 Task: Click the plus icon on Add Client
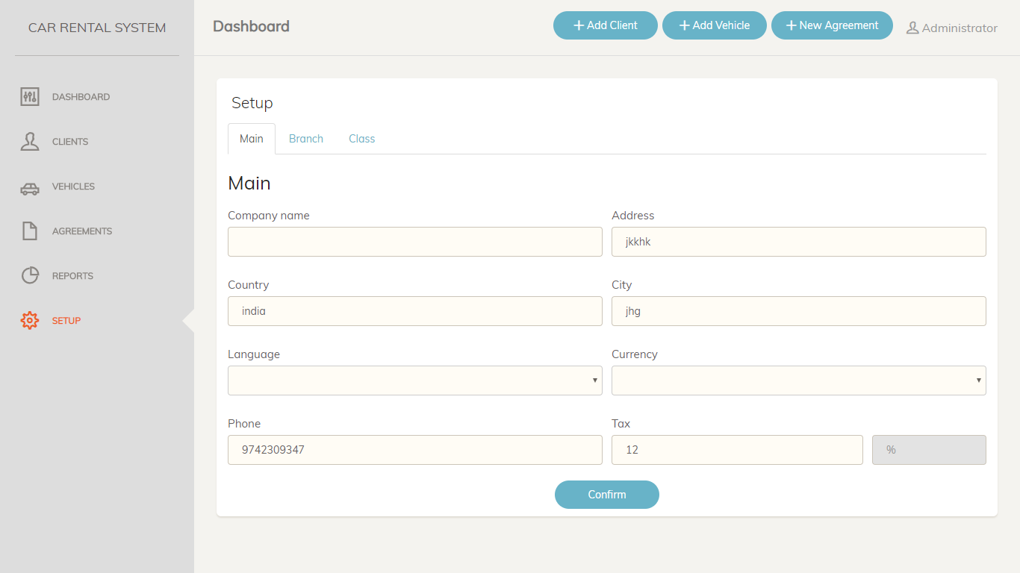coord(578,25)
